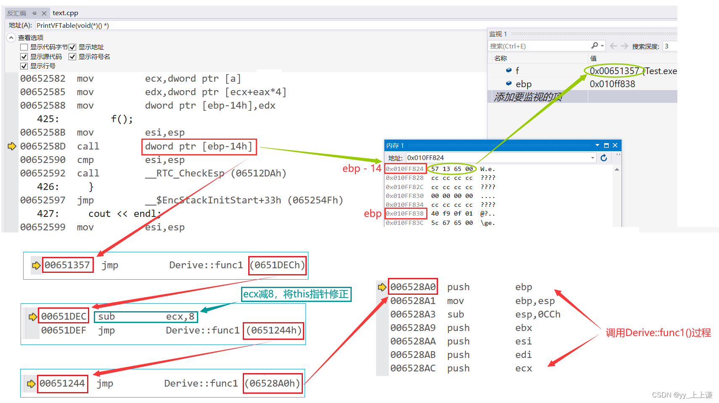Click the forward arrow in watch search

[x=624, y=46]
